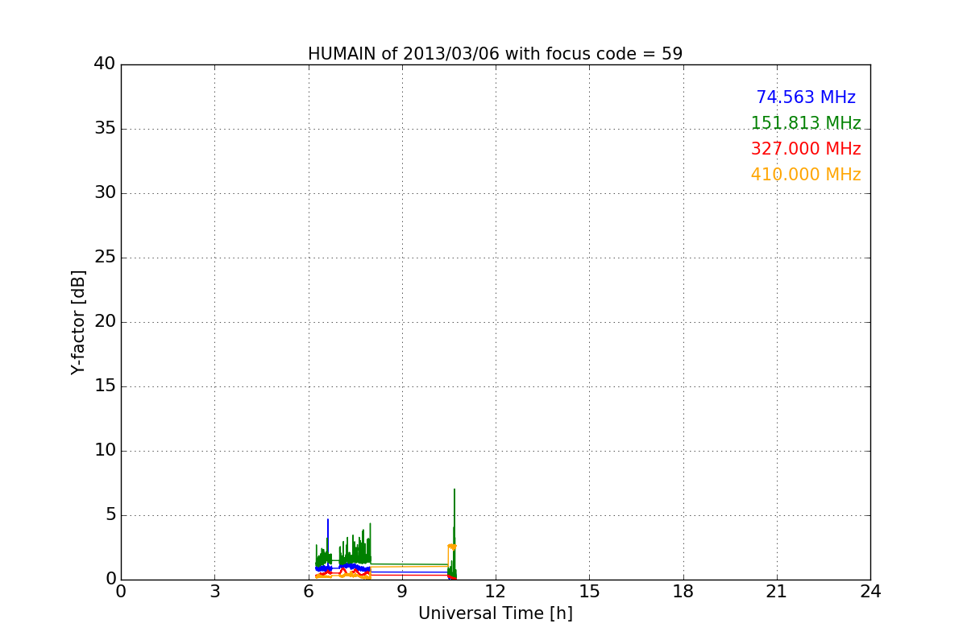Click x-axis tick label 24
The image size is (967, 644).
point(870,592)
